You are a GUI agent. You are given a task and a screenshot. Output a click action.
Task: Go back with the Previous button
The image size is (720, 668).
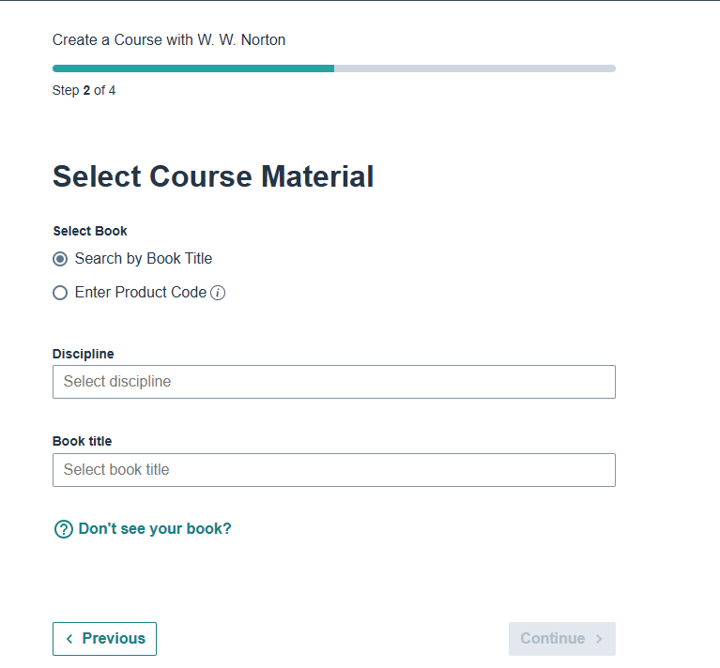[104, 639]
